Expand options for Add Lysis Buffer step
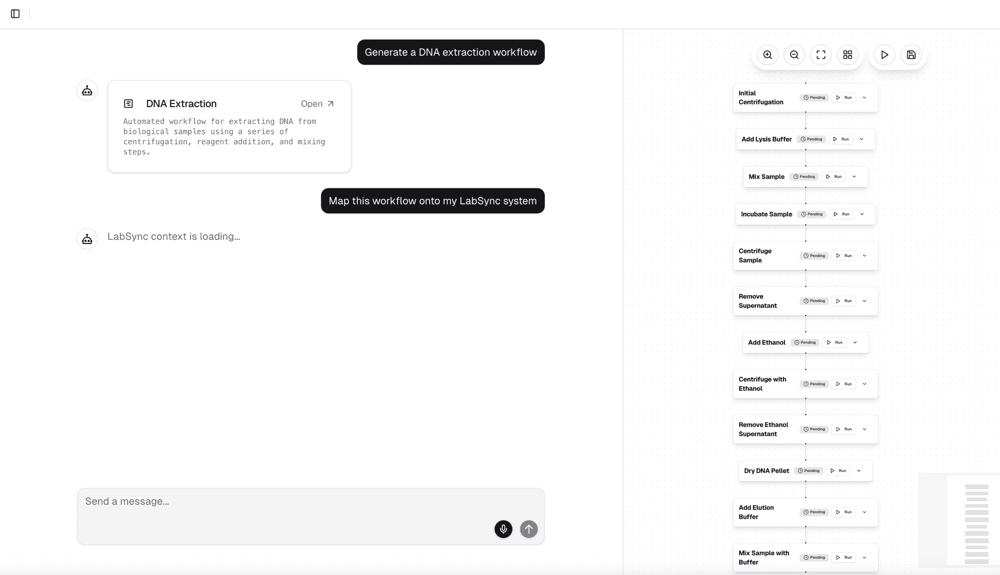The image size is (1000, 575). click(861, 139)
